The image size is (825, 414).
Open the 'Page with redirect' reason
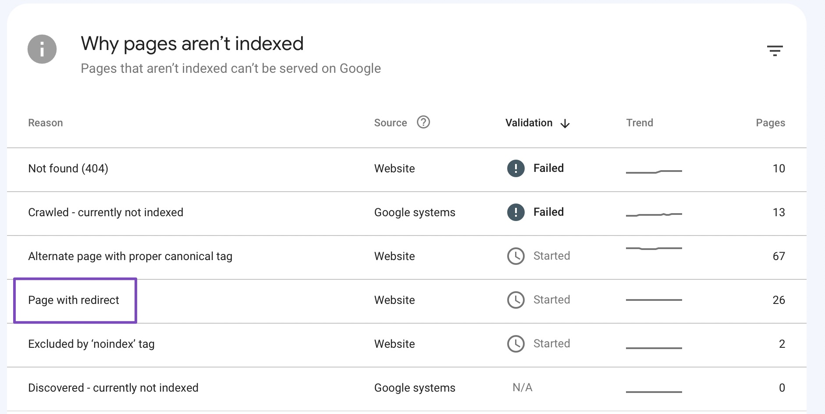pos(74,300)
